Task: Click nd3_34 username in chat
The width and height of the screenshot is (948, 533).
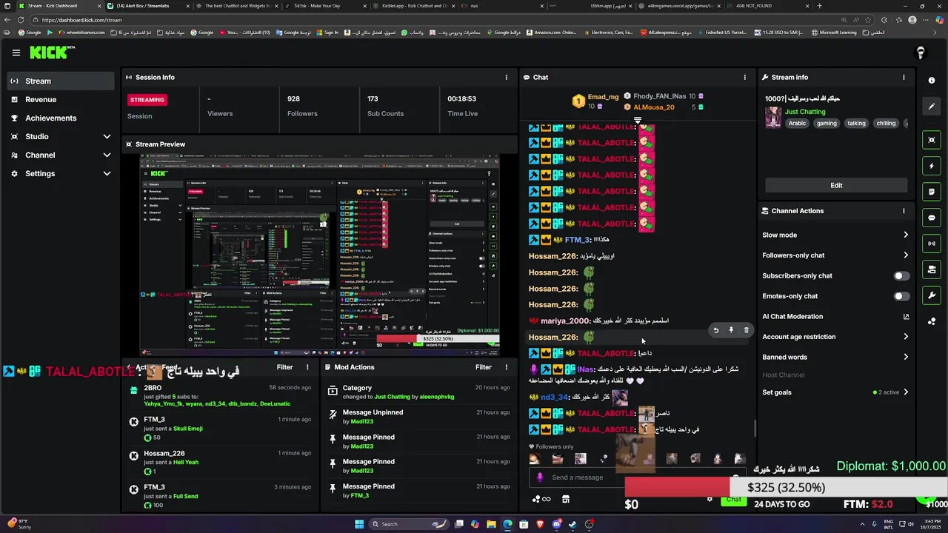Action: (554, 397)
